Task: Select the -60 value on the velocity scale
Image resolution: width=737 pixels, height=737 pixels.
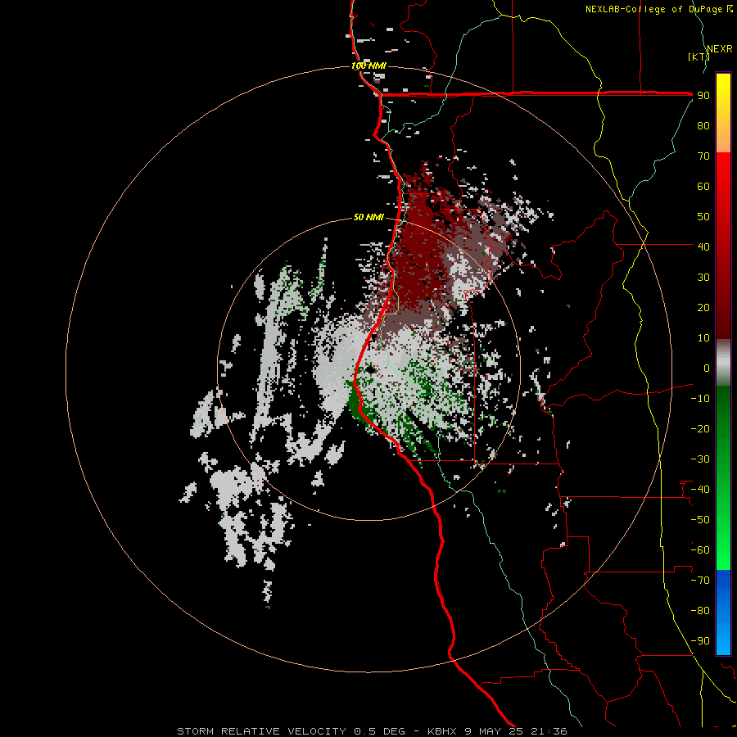Action: click(x=700, y=550)
